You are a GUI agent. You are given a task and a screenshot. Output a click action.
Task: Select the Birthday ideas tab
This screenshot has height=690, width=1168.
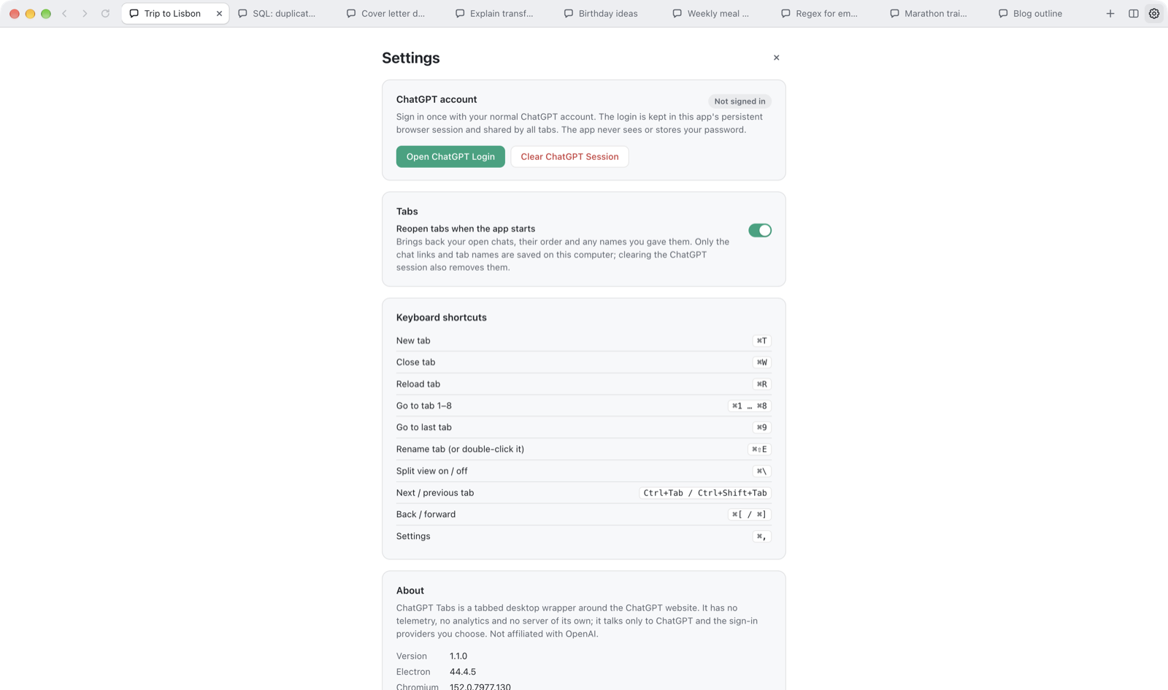point(610,14)
